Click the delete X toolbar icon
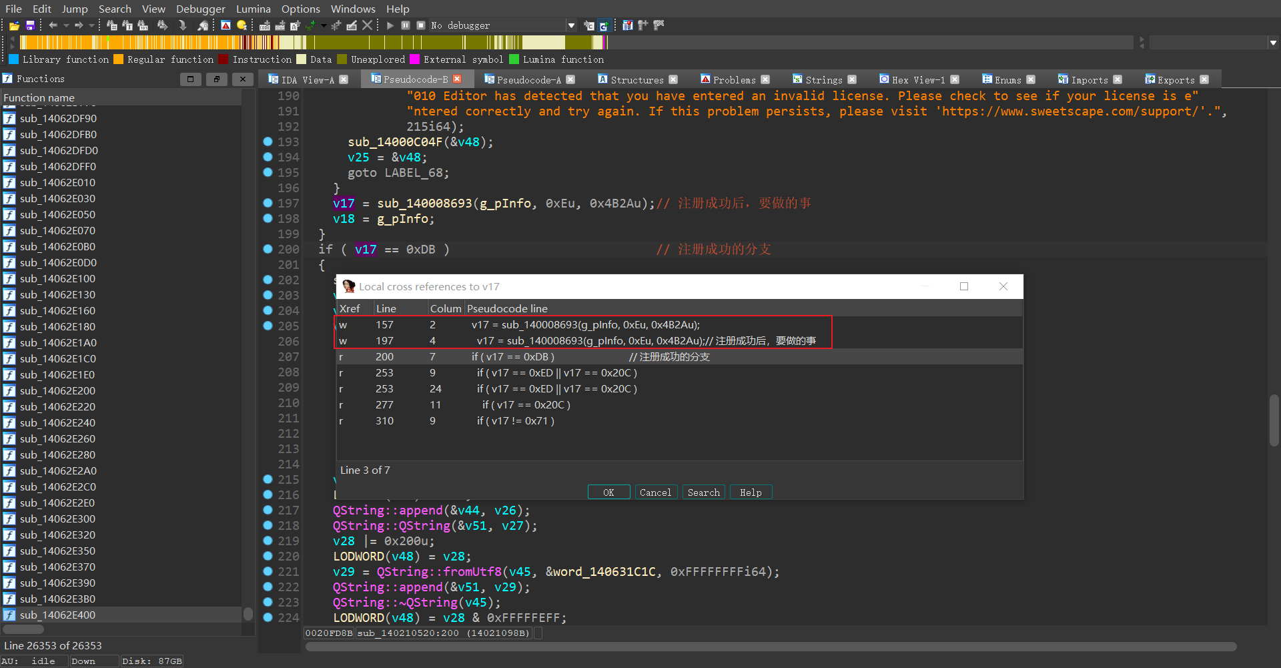1281x668 pixels. pos(367,25)
